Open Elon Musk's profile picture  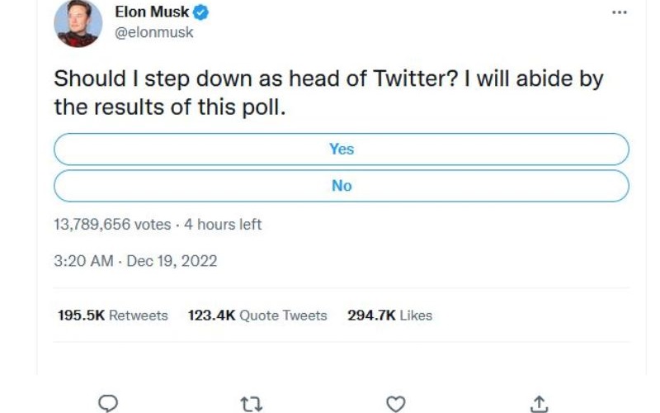tap(78, 23)
